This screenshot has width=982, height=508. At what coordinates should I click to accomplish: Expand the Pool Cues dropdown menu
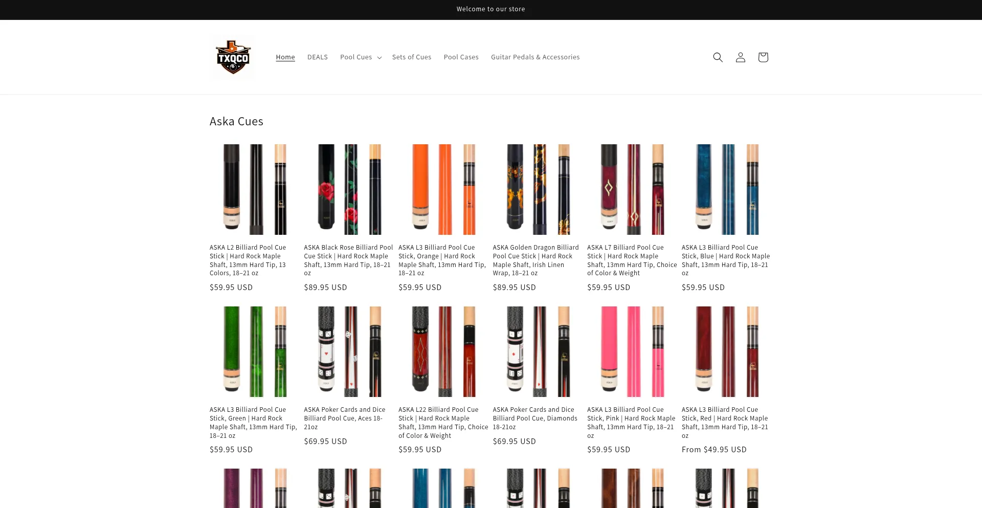[361, 57]
